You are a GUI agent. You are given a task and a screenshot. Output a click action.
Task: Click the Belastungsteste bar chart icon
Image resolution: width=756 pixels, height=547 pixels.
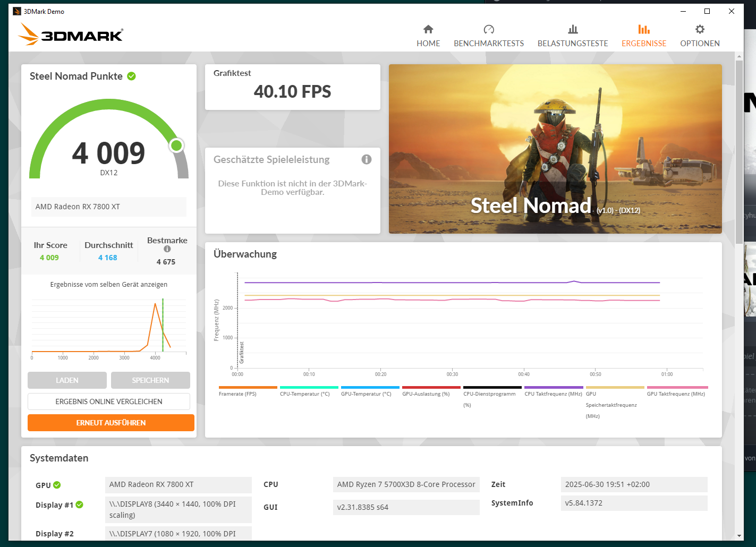point(573,29)
